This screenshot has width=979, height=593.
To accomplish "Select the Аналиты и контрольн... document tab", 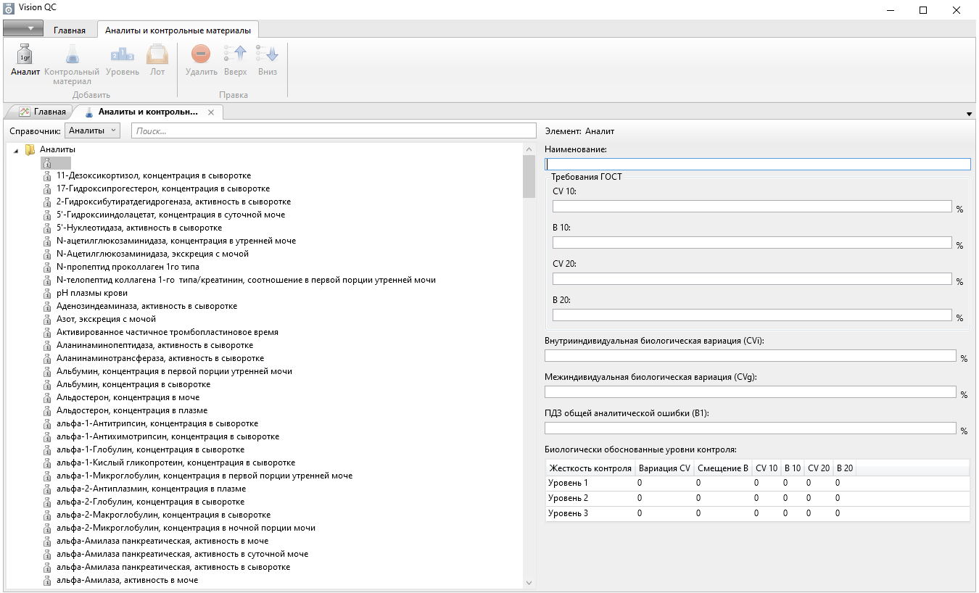I will 148,112.
